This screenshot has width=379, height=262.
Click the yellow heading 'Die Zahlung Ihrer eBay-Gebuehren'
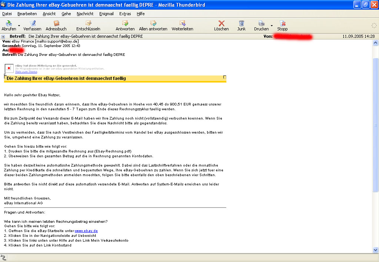click(66, 78)
